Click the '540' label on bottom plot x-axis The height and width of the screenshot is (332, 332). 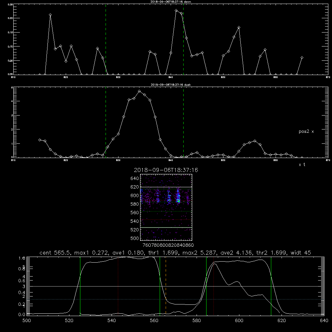(x=112, y=321)
